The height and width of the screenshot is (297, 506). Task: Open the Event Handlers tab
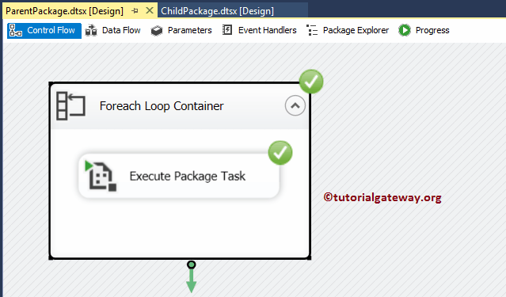[x=259, y=30]
